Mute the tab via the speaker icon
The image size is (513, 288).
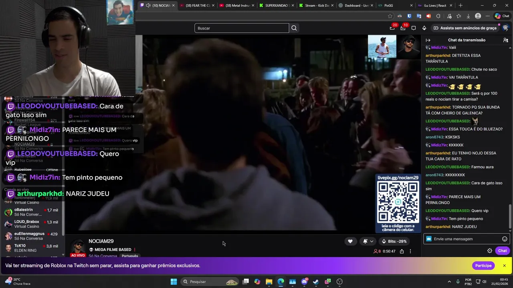148,5
